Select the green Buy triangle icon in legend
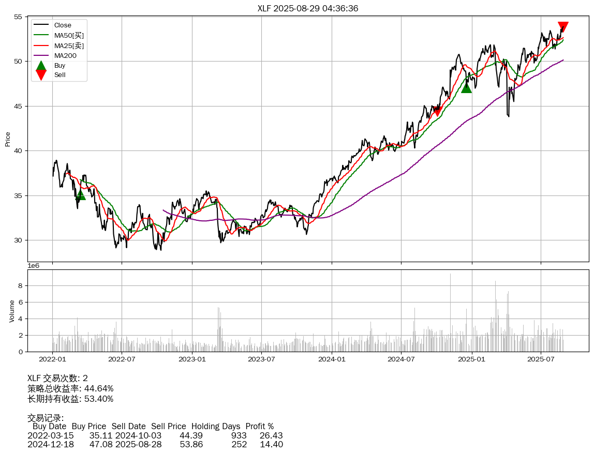 [x=41, y=66]
